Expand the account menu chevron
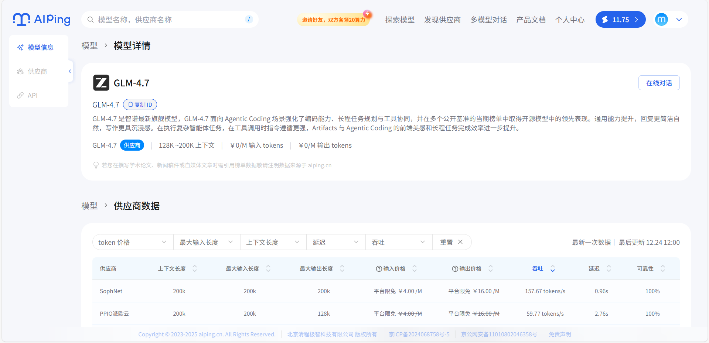The height and width of the screenshot is (343, 709). (x=679, y=20)
